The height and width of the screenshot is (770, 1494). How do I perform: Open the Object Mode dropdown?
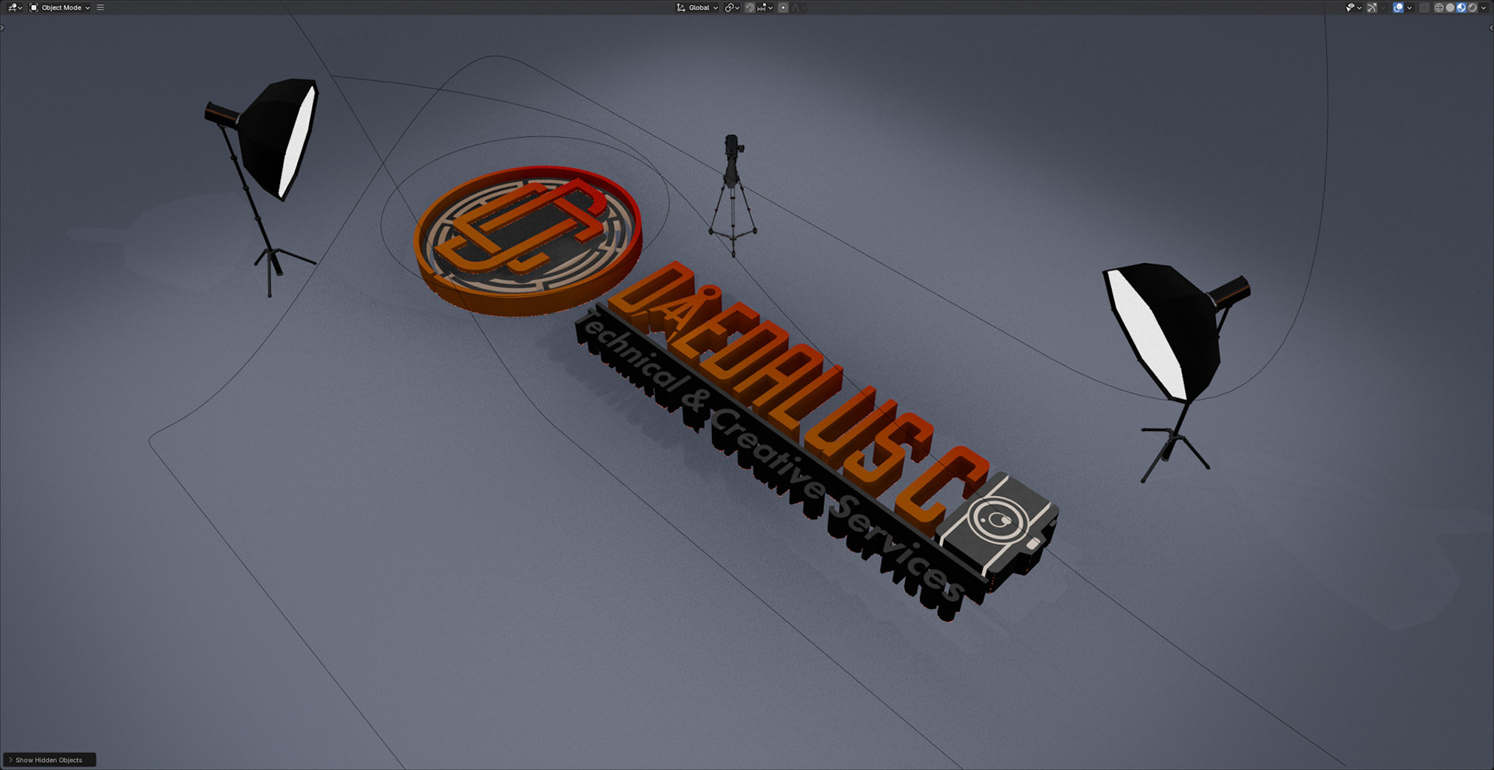pos(60,8)
